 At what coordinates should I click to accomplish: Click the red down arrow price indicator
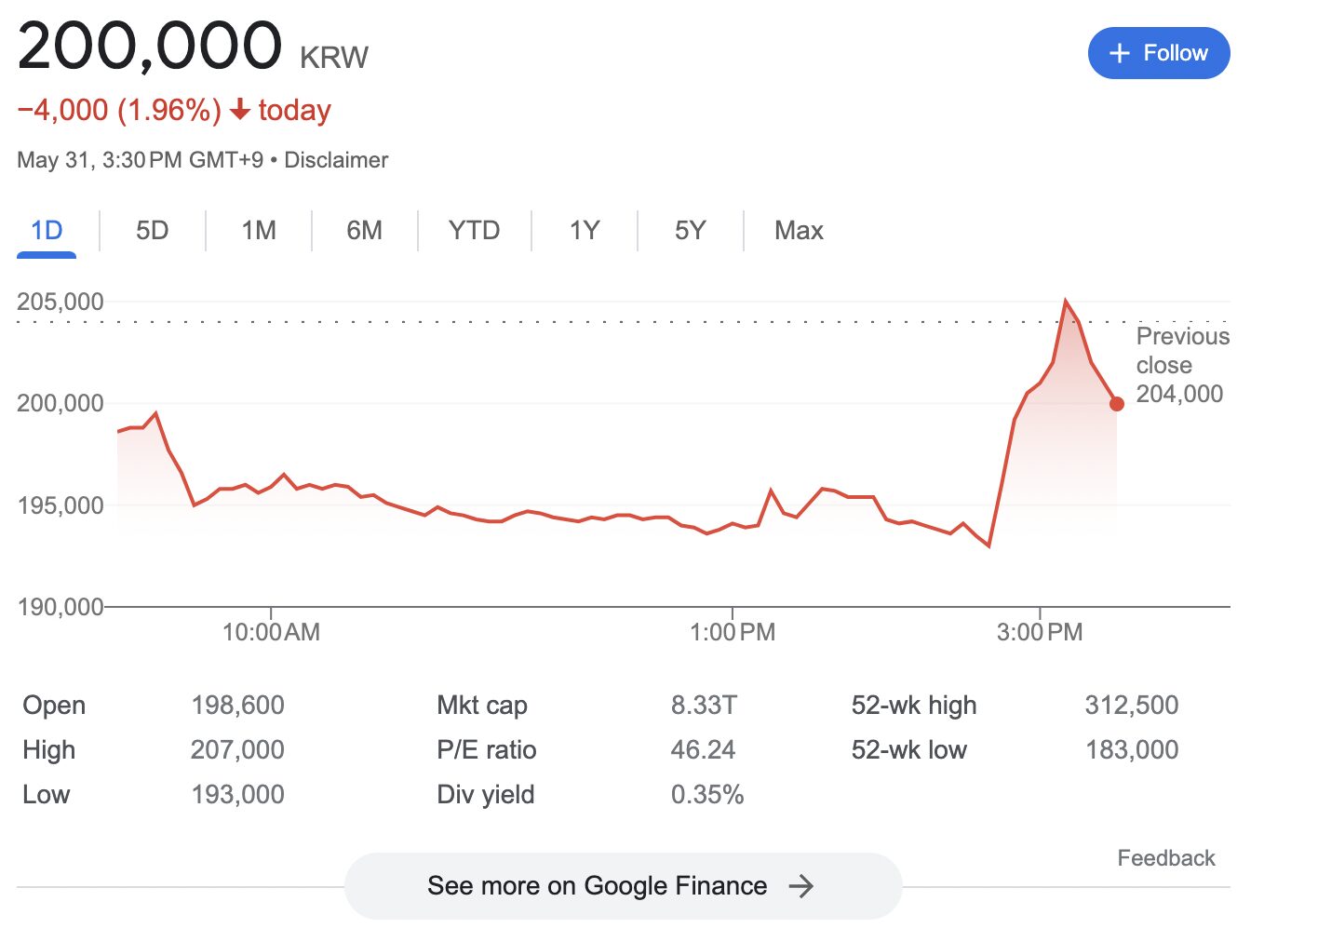(240, 110)
